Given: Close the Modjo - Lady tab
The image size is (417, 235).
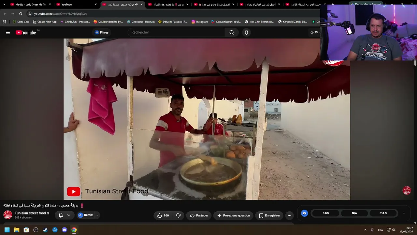Looking at the screenshot, I should [x=50, y=5].
